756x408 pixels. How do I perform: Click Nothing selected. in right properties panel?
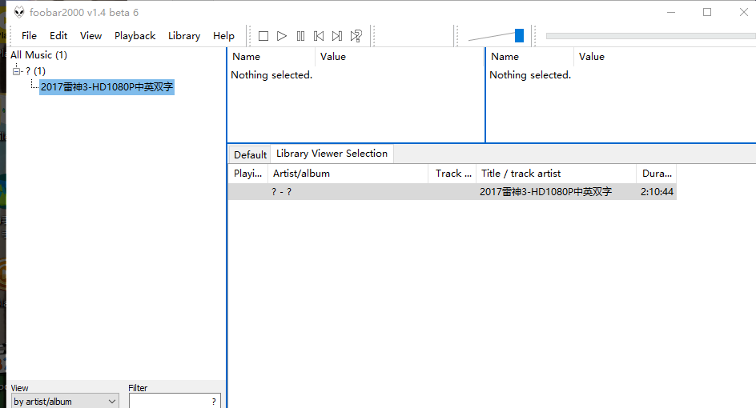tap(530, 75)
